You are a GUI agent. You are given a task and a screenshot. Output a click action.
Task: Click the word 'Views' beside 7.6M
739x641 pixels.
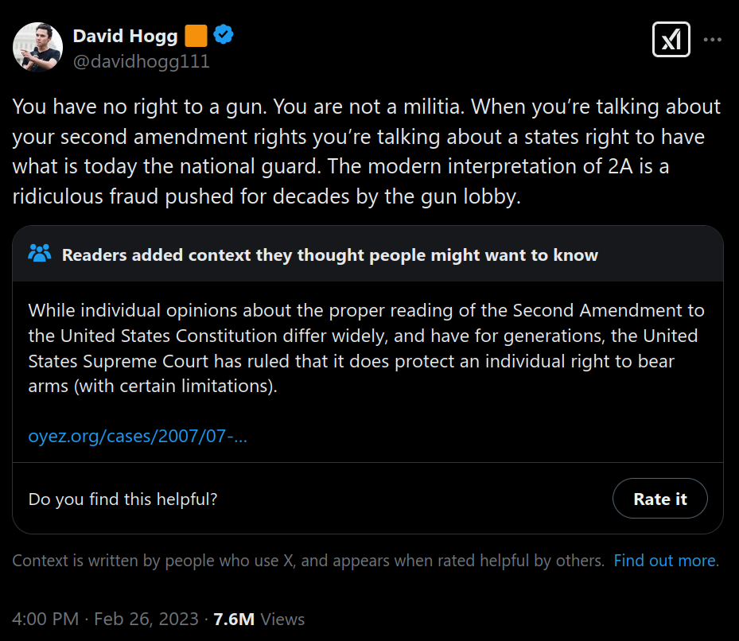282,619
